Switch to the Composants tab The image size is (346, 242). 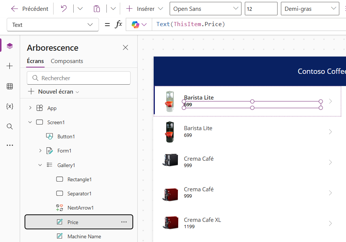[x=67, y=61]
